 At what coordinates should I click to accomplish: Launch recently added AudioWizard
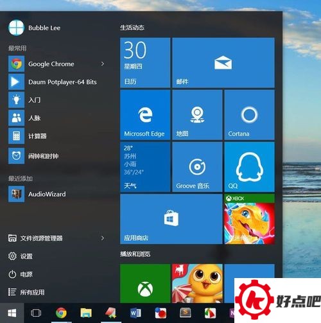[58, 194]
